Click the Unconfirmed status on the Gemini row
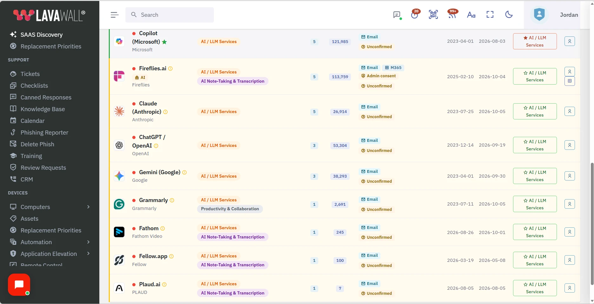Screen dimensions: 594x304 pyautogui.click(x=377, y=181)
